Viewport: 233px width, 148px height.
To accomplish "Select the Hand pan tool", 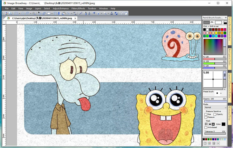I will [126, 13].
